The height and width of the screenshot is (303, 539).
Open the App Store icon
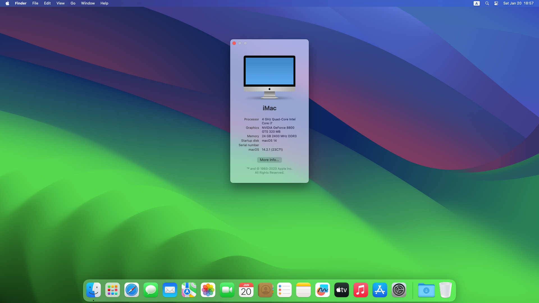[x=380, y=290]
